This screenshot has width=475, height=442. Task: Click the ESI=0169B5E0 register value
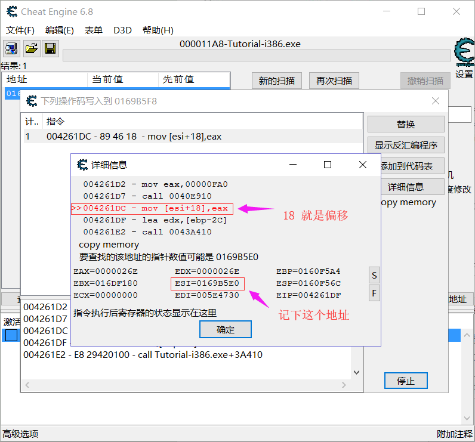(207, 283)
